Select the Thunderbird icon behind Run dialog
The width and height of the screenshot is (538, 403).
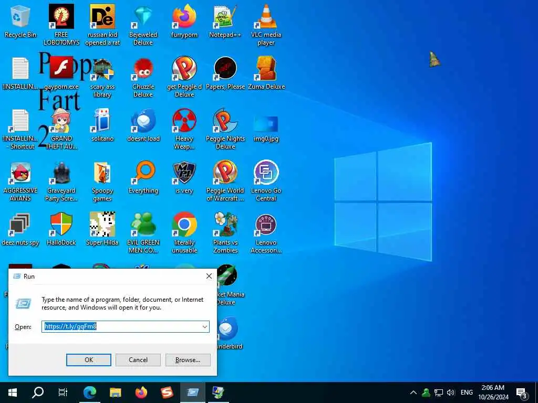(x=229, y=333)
